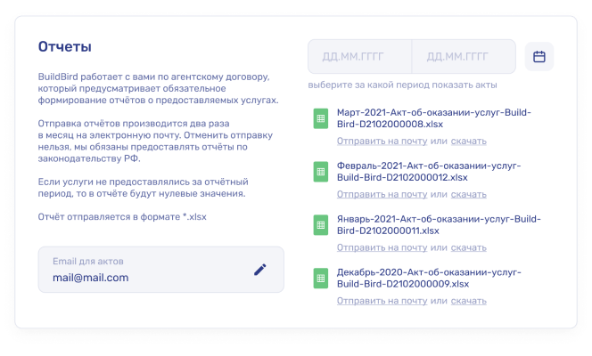The width and height of the screenshot is (592, 356).
Task: Download the December 2020 act file
Action: pos(468,301)
